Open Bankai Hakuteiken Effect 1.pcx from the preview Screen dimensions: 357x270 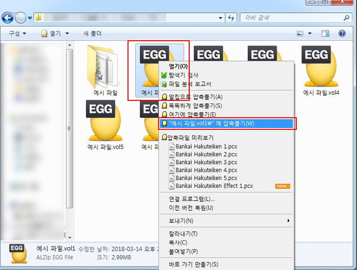pyautogui.click(x=211, y=186)
